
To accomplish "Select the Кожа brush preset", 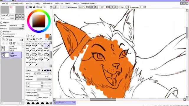I will [x=35, y=64].
